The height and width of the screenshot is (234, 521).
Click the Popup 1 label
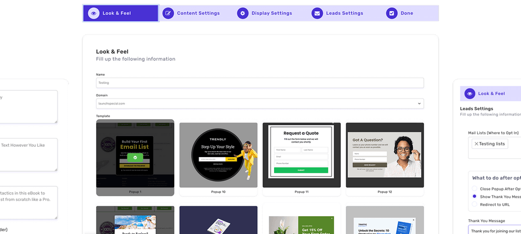coord(135,192)
